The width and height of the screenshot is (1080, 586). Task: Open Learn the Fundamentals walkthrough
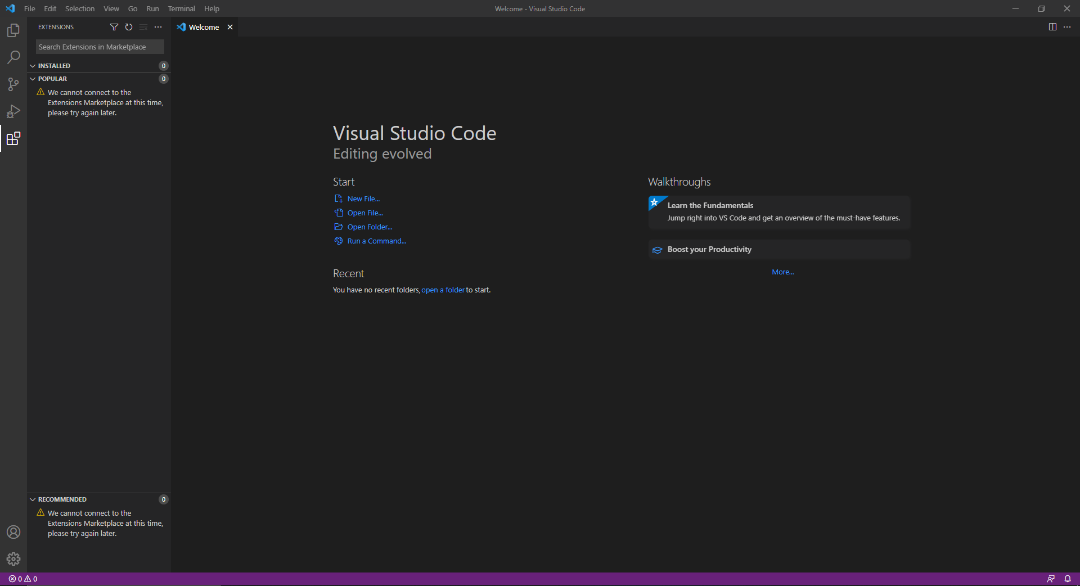pyautogui.click(x=779, y=212)
